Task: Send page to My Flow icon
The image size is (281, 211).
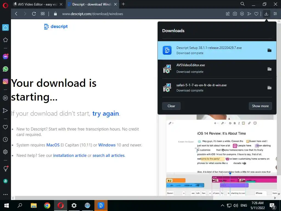Action: click(x=249, y=14)
